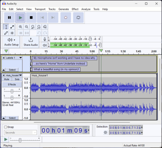Open the Tracks menu
Screen dimensions: 162x148
pos(52,9)
